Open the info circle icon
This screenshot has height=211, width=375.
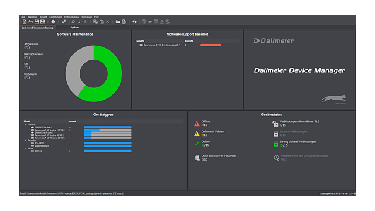click(x=53, y=22)
